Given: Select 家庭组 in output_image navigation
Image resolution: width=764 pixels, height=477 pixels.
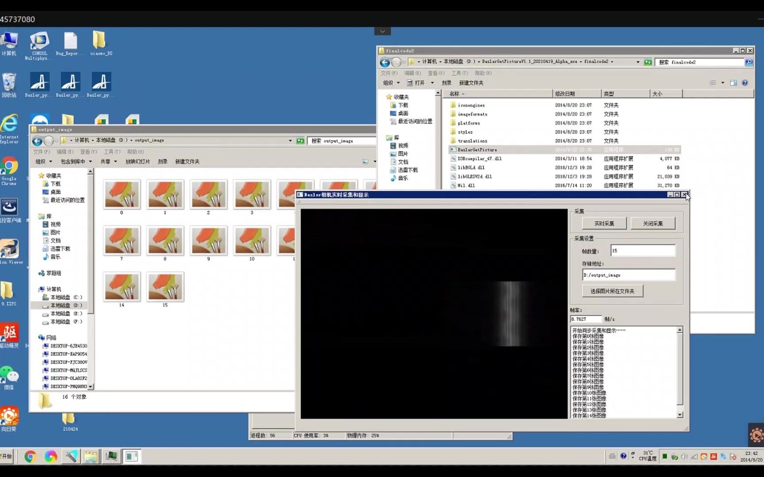Looking at the screenshot, I should click(50, 273).
